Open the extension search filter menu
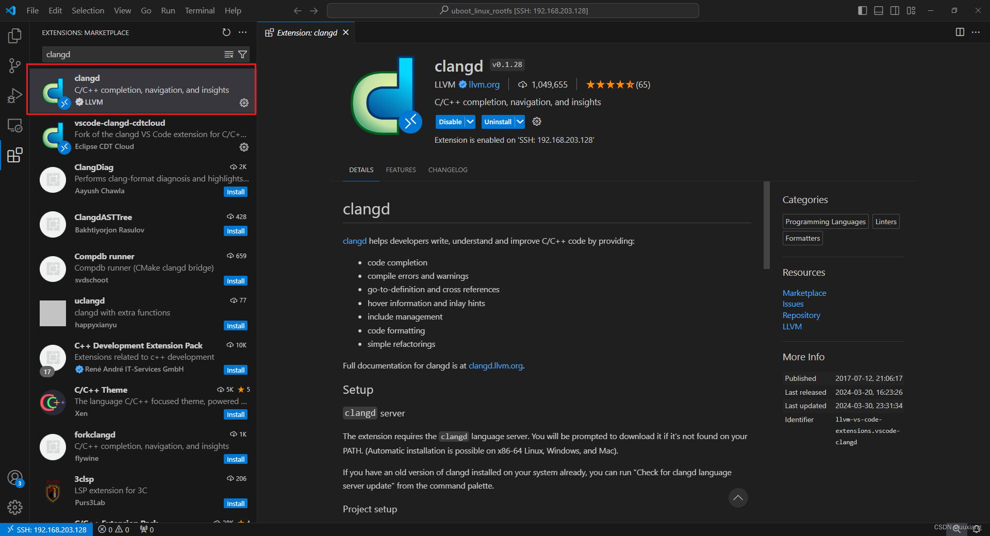Viewport: 990px width, 536px height. tap(242, 54)
